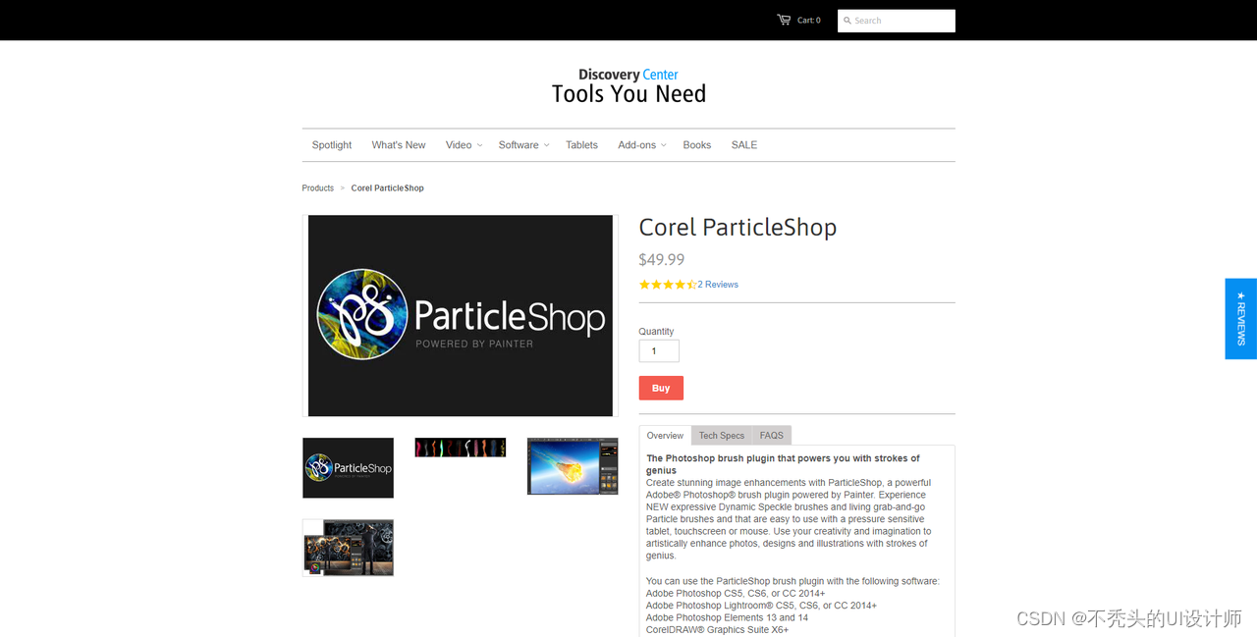The width and height of the screenshot is (1257, 637).
Task: Open the blue REVIEWS side tab
Action: (1241, 319)
